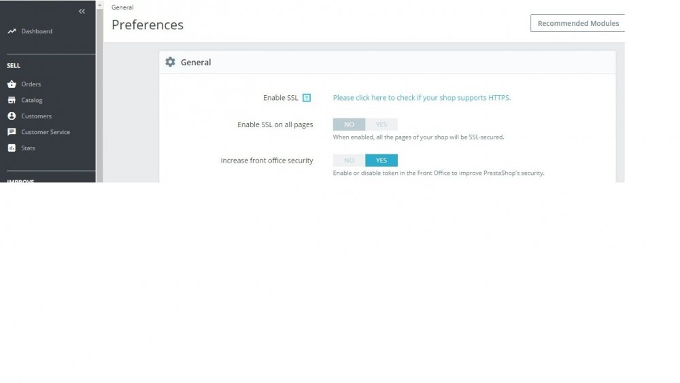Collapse the sidebar with double-chevron icon
680x383 pixels.
point(82,12)
